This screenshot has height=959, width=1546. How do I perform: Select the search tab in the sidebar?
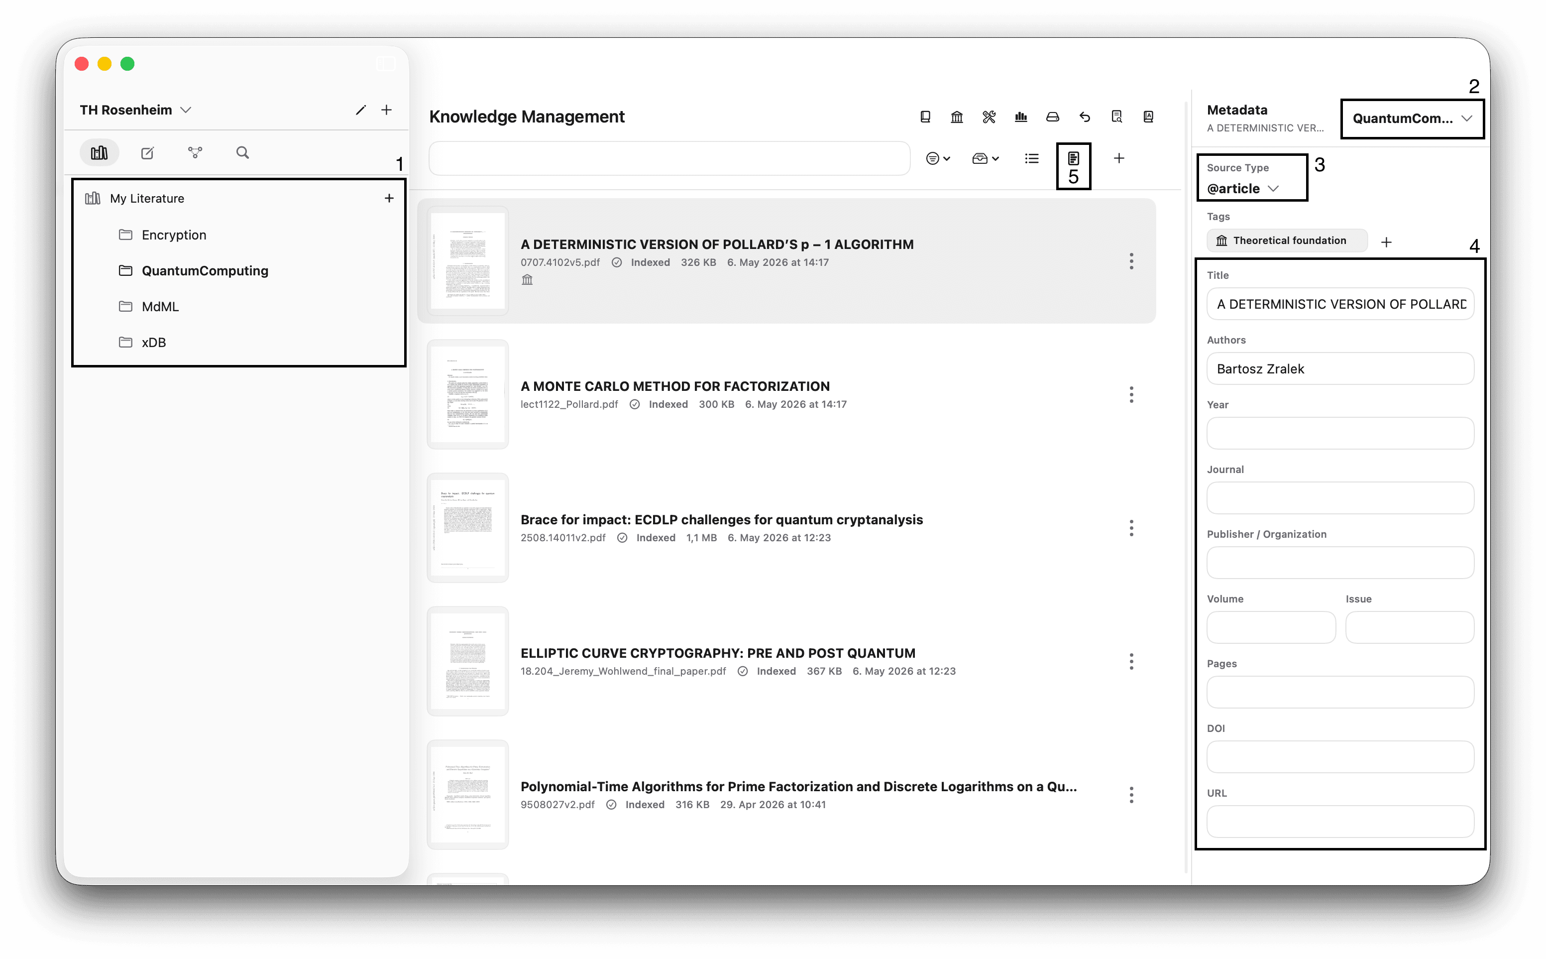tap(243, 153)
